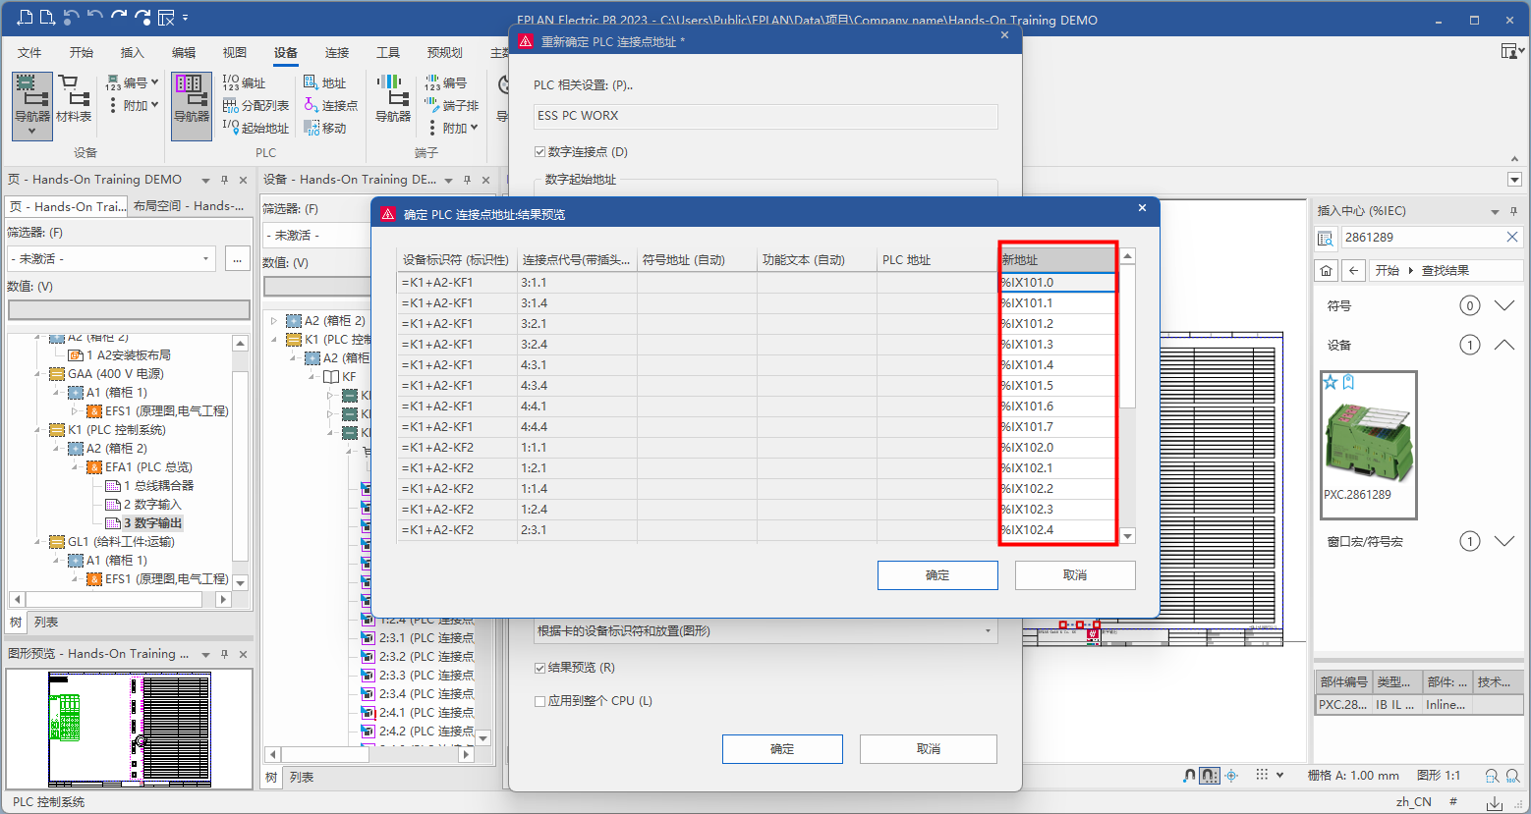Click PLC 地址 address command
Image resolution: width=1531 pixels, height=814 pixels.
325,82
